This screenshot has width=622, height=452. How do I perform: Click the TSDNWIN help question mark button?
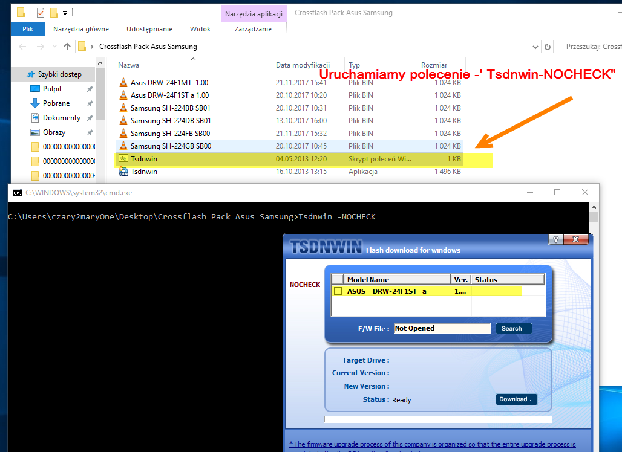pos(556,239)
